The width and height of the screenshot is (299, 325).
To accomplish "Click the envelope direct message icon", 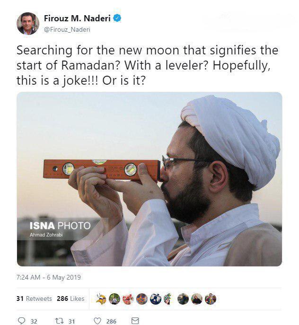I will [x=135, y=321].
